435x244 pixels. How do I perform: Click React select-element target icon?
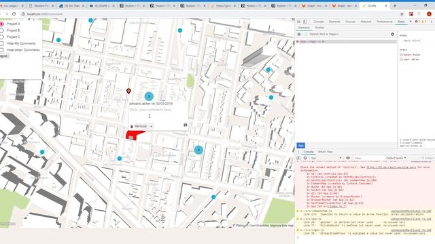point(299,35)
